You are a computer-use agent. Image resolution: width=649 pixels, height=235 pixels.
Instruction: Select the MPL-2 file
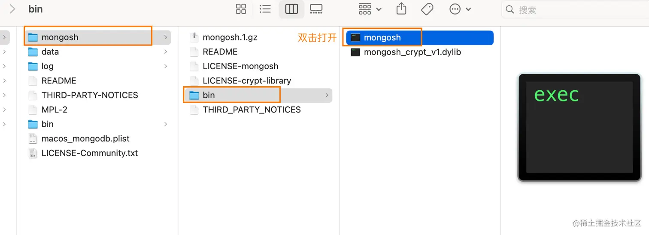[x=98, y=110]
